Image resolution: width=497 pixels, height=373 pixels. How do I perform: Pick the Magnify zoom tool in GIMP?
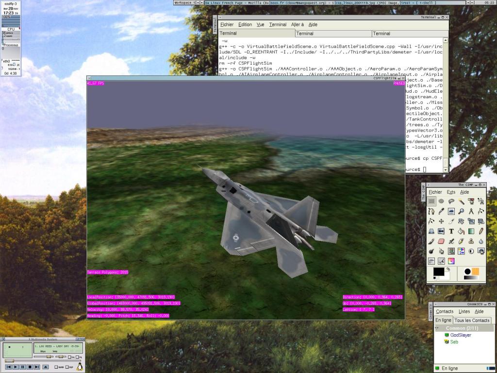point(461,211)
